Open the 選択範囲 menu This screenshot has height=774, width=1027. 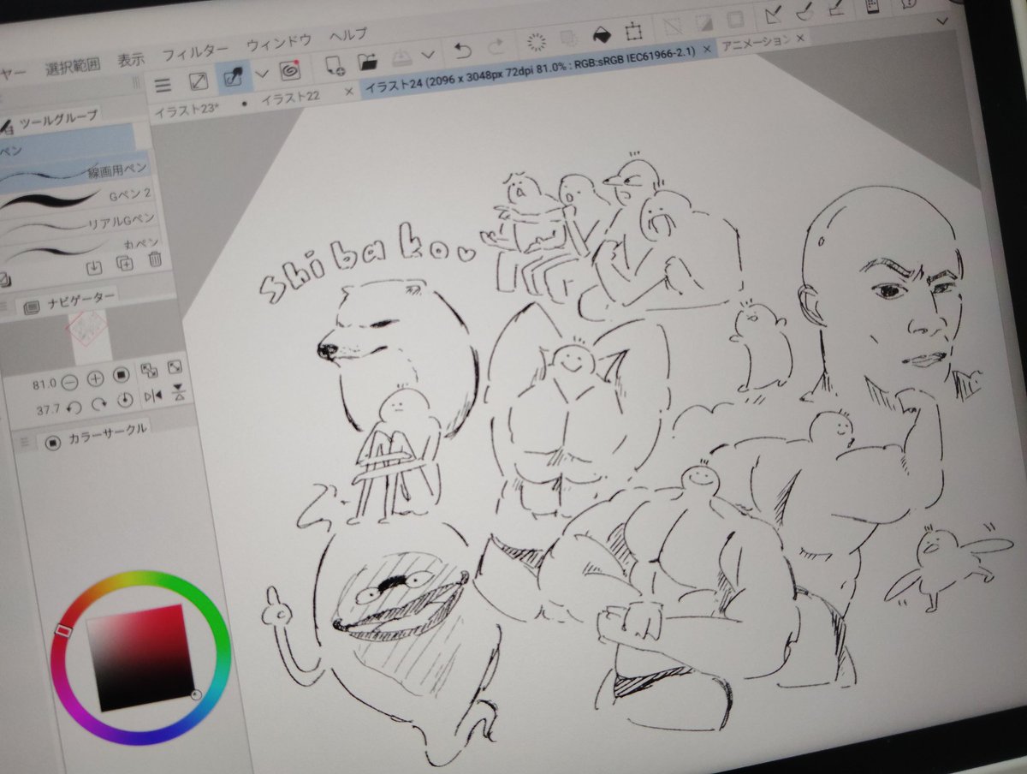pyautogui.click(x=73, y=65)
